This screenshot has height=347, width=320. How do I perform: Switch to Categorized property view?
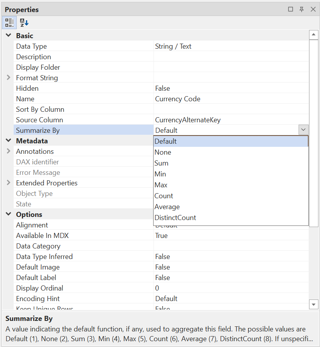pos(9,23)
